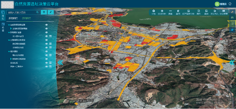Image resolution: width=236 pixels, height=109 pixels.
Task: Open the 分析 analysis tool
Action: coord(153,12)
